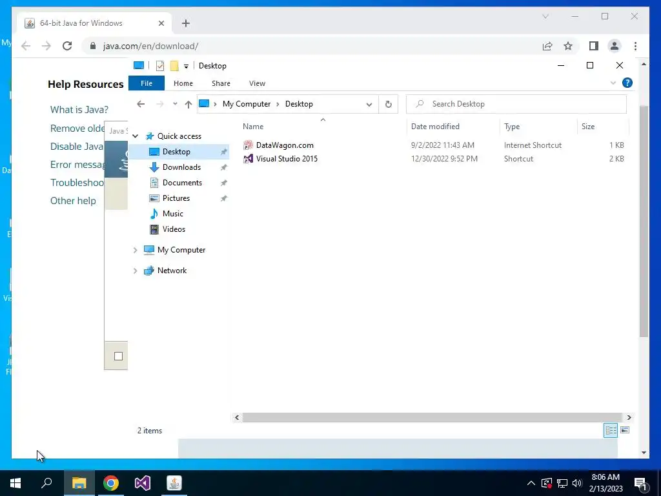Switch to Java installer taskbar icon
Image resolution: width=661 pixels, height=496 pixels.
click(174, 483)
